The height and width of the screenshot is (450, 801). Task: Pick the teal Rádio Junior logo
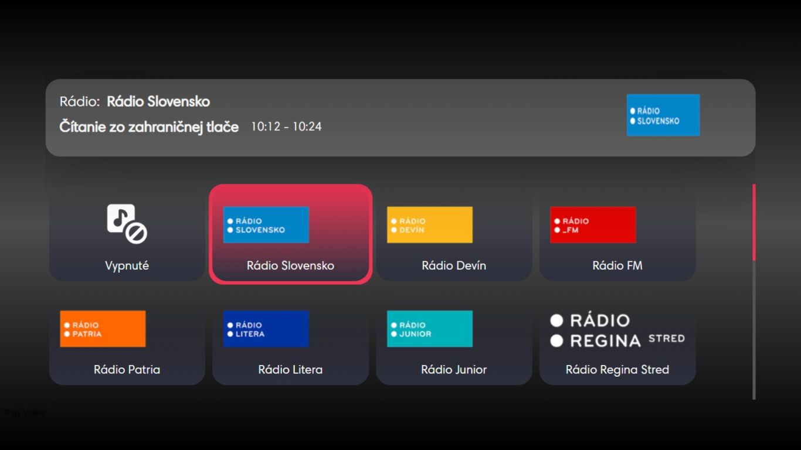coord(429,329)
